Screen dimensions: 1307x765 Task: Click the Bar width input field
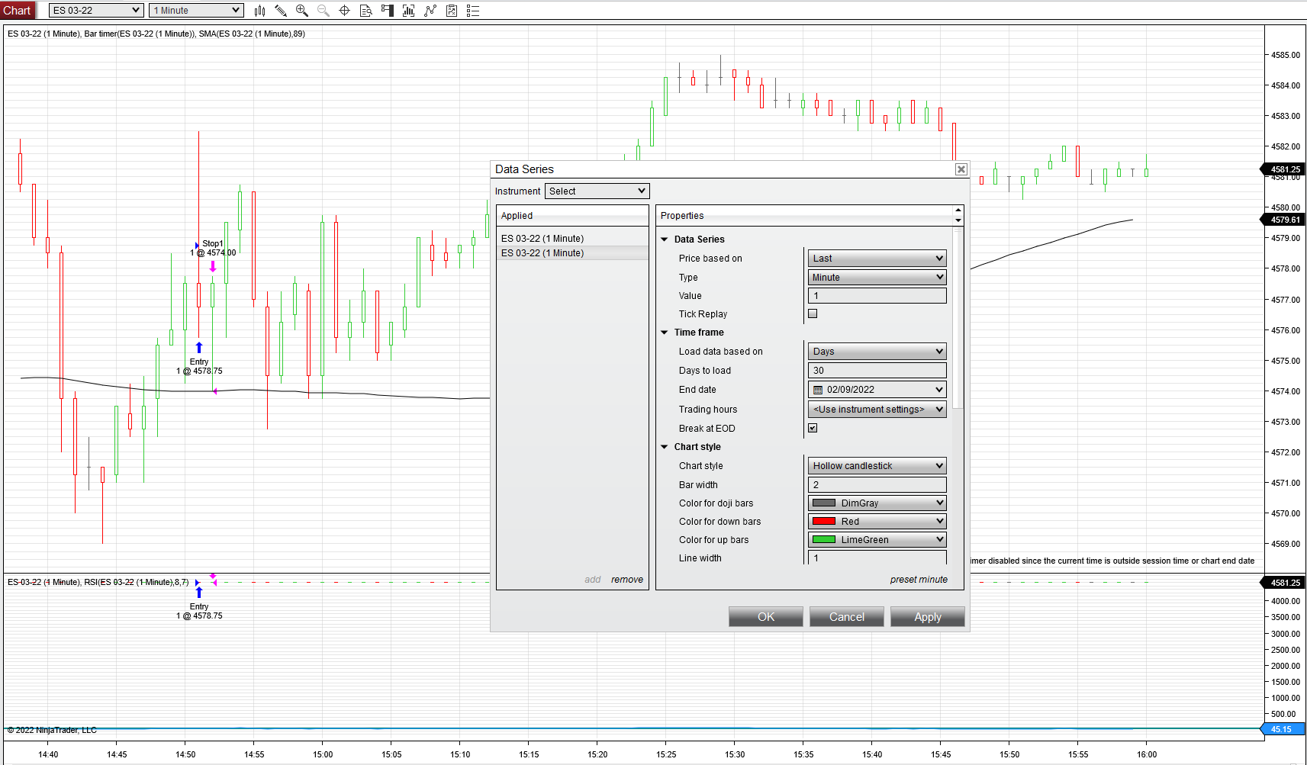(x=877, y=485)
